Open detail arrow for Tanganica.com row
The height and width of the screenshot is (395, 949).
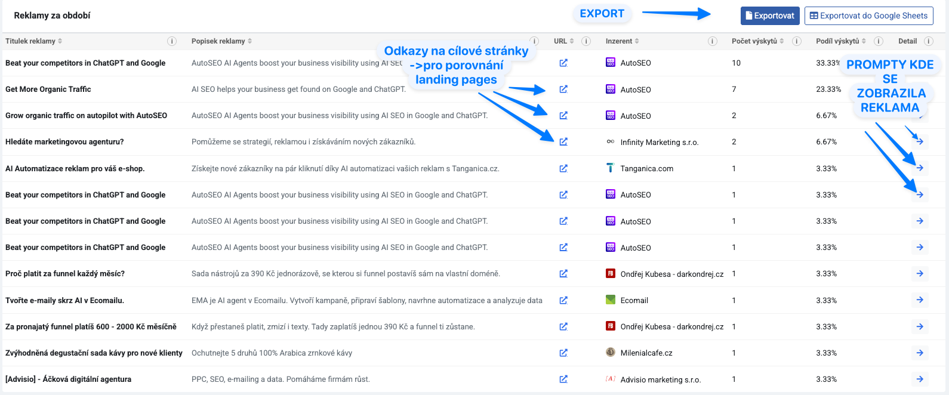pos(920,168)
